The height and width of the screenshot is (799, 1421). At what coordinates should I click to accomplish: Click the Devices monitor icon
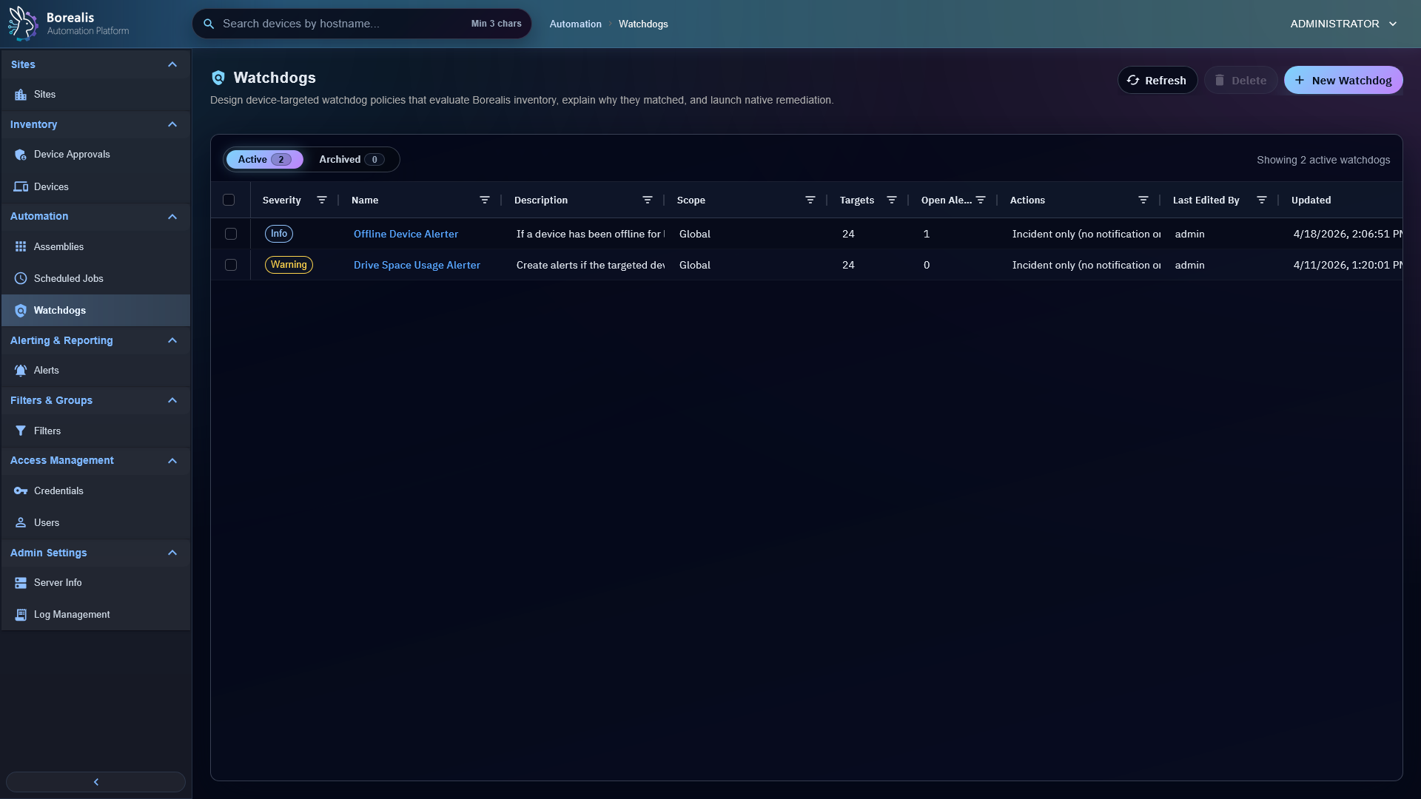(x=21, y=186)
